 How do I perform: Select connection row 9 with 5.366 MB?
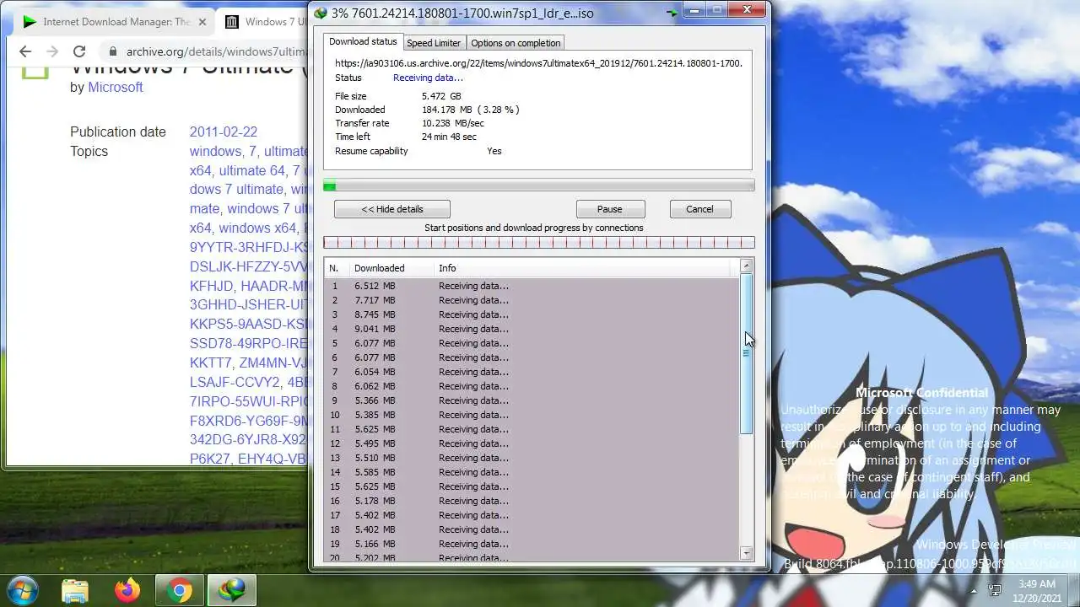pyautogui.click(x=532, y=400)
